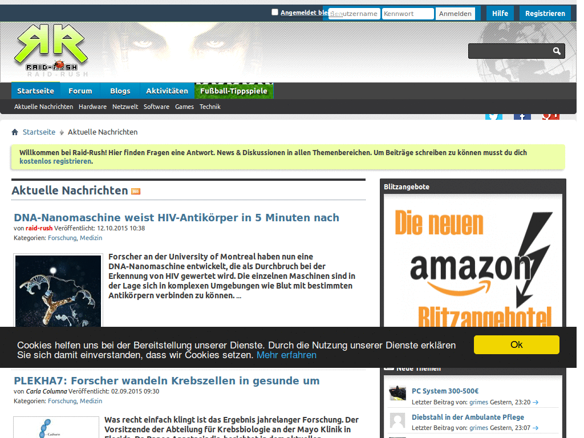The height and width of the screenshot is (438, 584).
Task: Open author raid-rush profile link
Action: (x=39, y=228)
